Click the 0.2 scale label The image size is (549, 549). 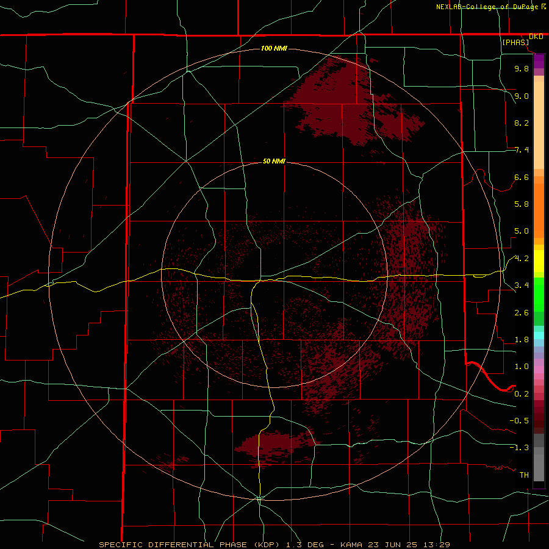click(x=522, y=394)
